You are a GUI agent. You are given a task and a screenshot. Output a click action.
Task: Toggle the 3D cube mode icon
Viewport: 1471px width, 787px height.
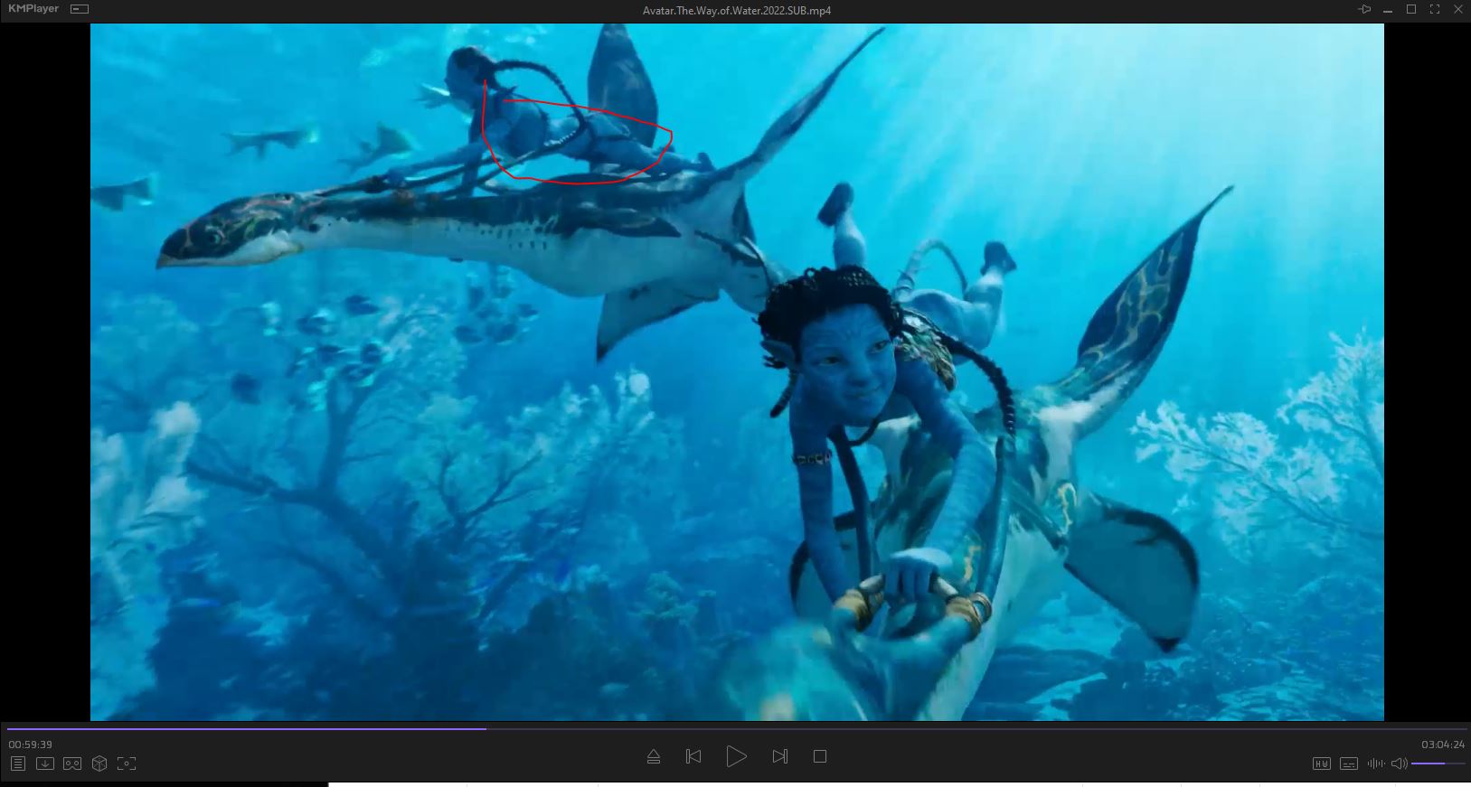[x=99, y=764]
